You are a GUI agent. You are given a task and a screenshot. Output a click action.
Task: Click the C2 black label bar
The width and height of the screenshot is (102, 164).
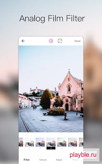[51, 148]
